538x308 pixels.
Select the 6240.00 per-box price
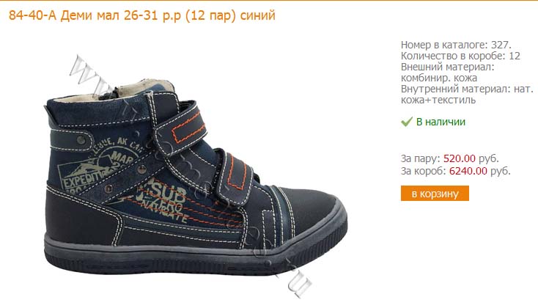click(x=468, y=171)
